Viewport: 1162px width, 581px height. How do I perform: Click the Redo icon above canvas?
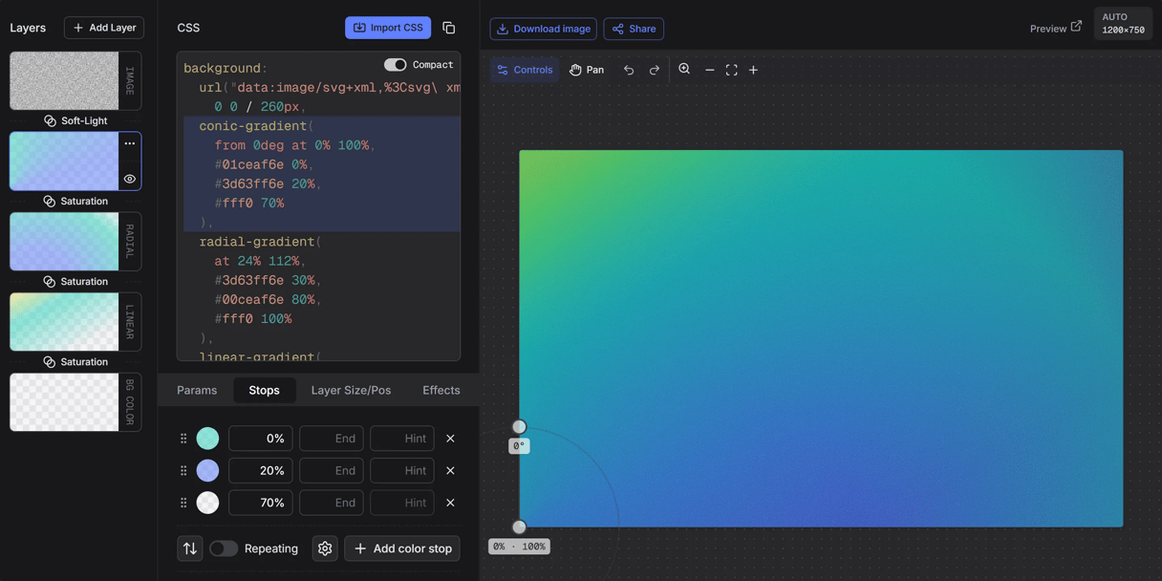[655, 69]
